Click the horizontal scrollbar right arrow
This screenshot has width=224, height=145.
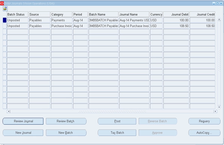click(215, 111)
